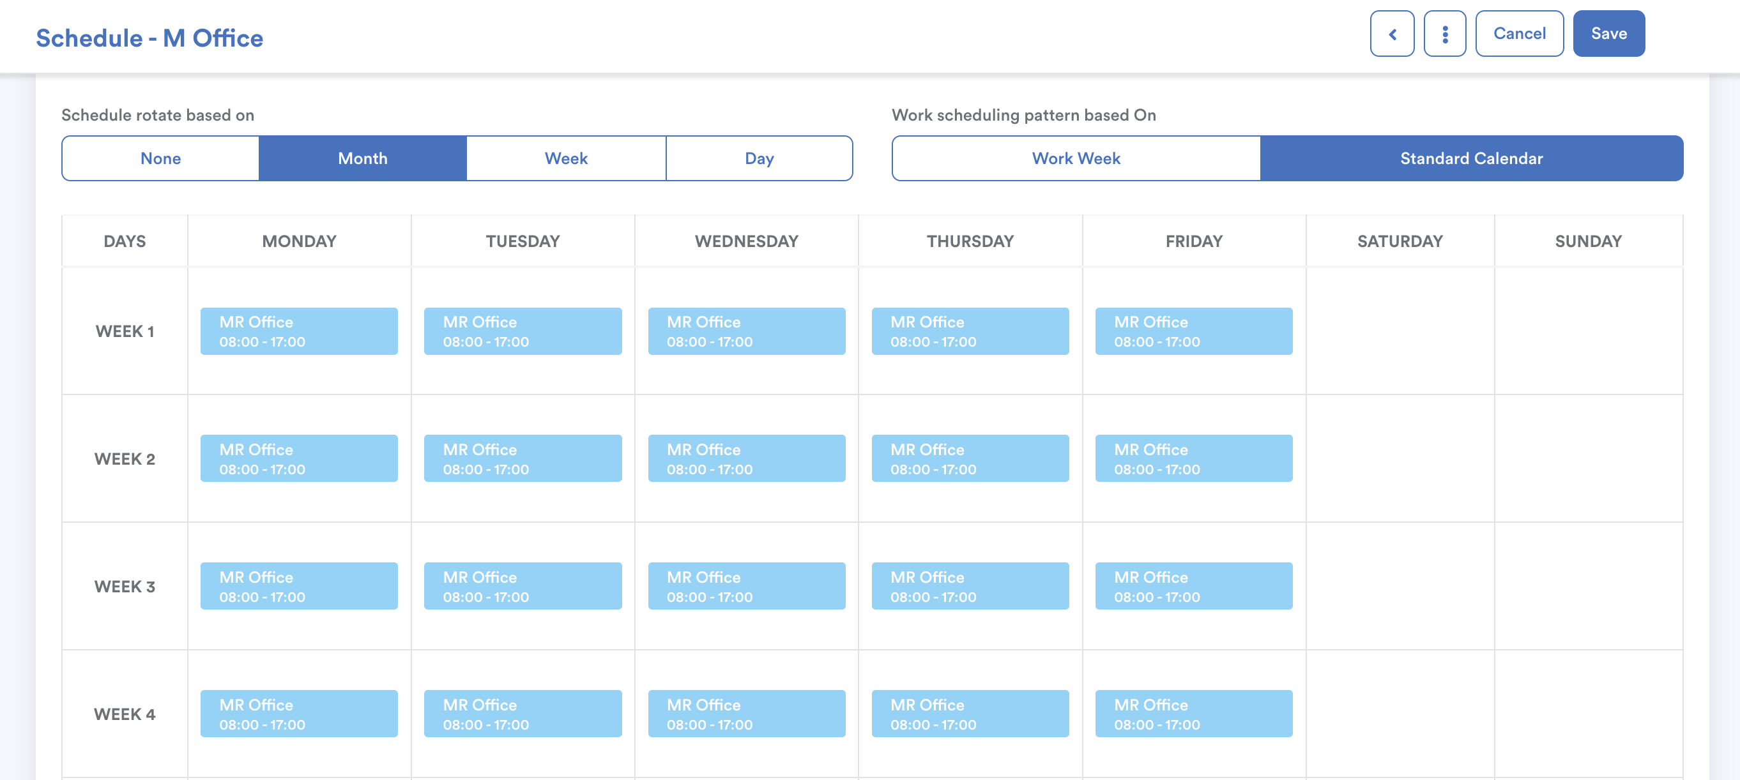Click empty Week 2 Sunday cell
Viewport: 1740px width, 780px height.
click(1588, 459)
